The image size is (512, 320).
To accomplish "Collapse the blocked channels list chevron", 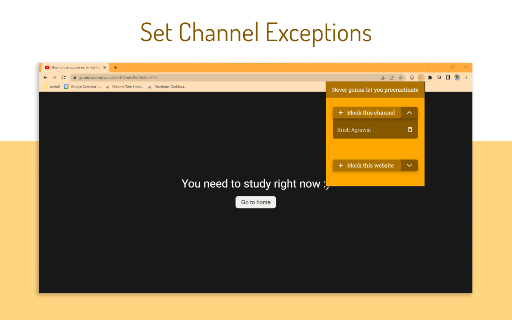I will [409, 113].
